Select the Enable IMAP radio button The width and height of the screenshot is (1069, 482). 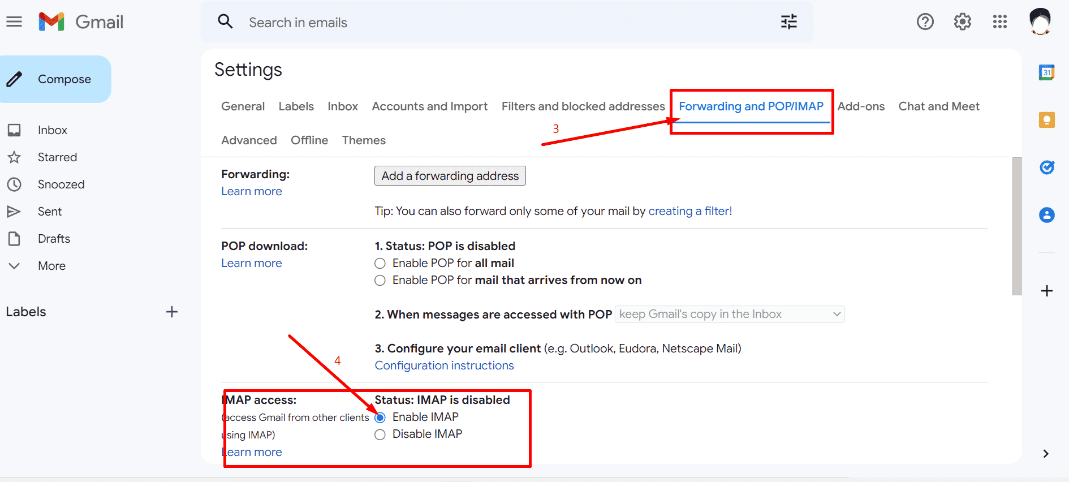(380, 418)
